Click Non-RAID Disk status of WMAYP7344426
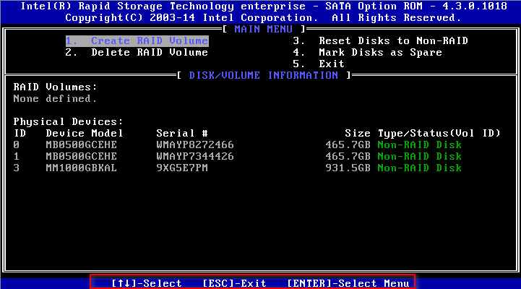The width and height of the screenshot is (521, 289). 420,157
